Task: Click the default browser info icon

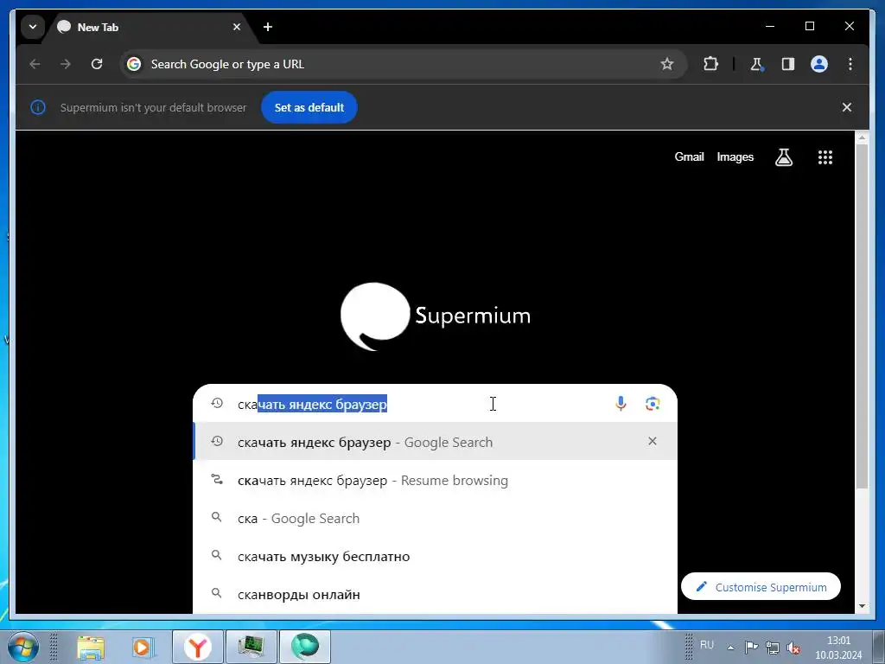Action: (x=38, y=107)
